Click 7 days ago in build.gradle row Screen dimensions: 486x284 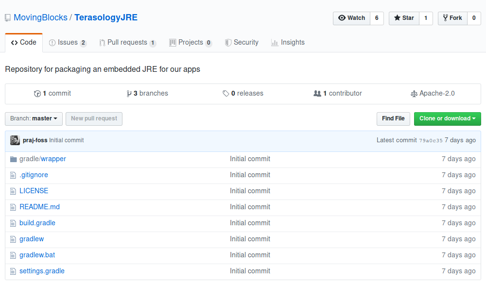click(x=459, y=223)
